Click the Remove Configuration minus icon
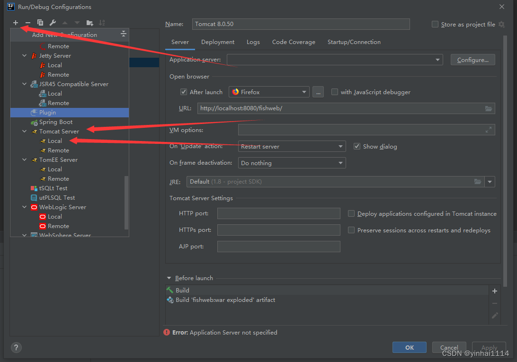Screen dimensions: 517x362 (27, 23)
